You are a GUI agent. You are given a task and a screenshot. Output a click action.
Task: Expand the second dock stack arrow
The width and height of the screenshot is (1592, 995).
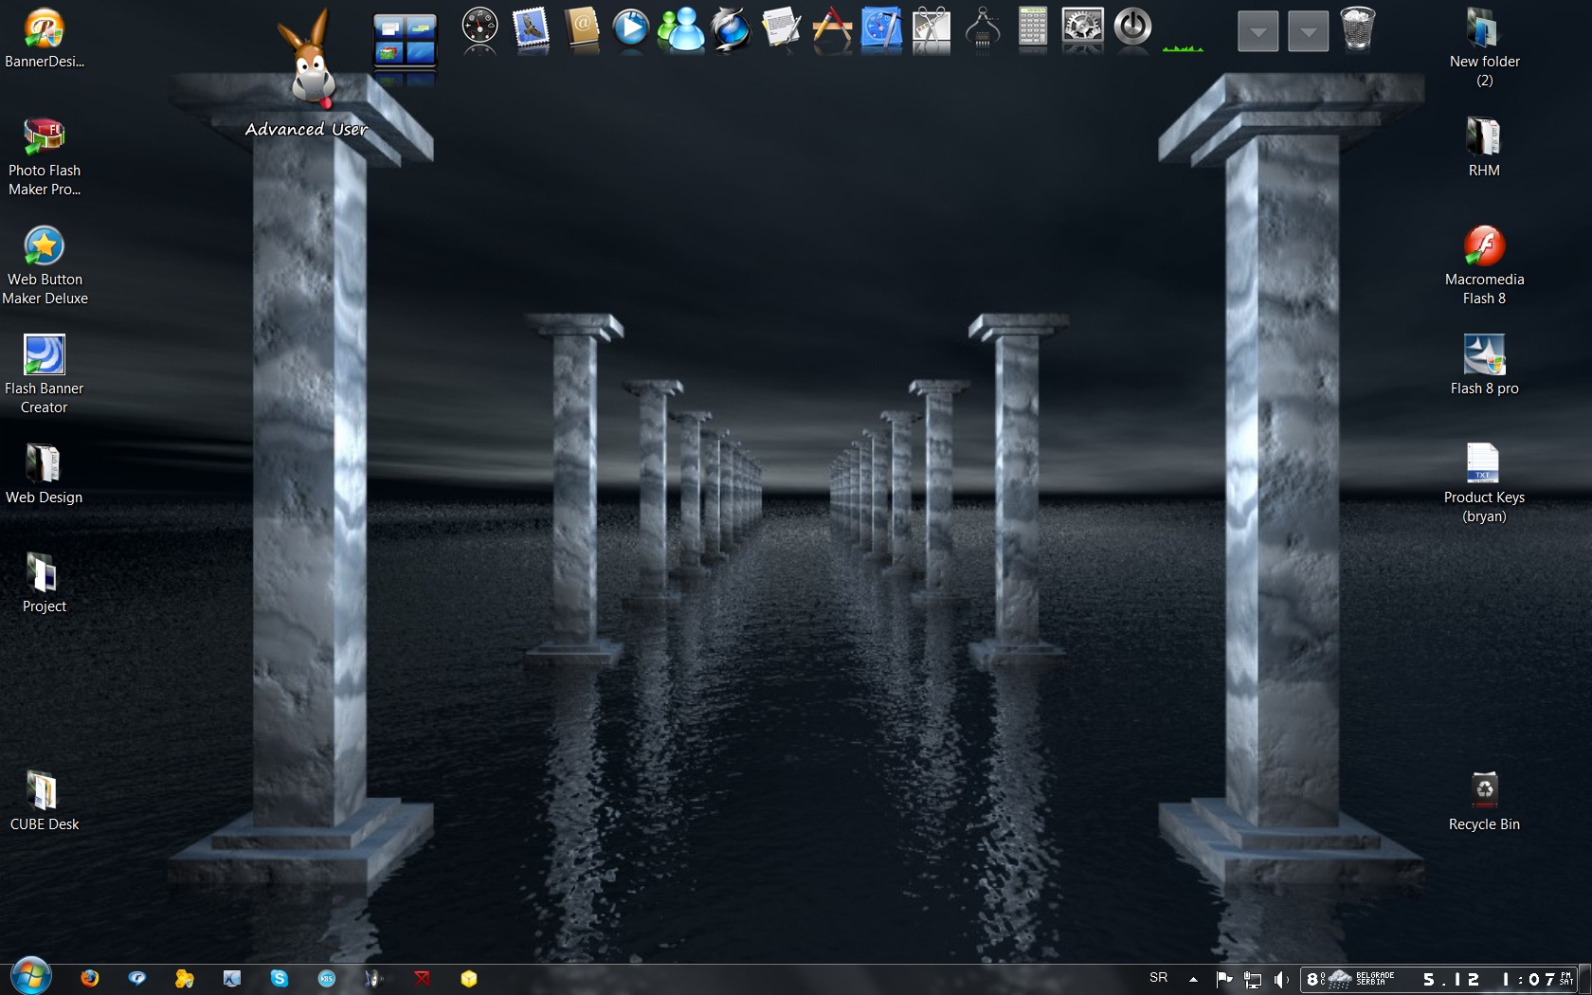[x=1308, y=31]
